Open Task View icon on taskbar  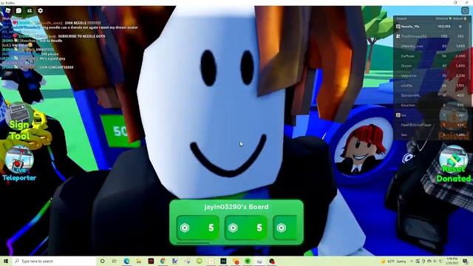click(x=115, y=261)
